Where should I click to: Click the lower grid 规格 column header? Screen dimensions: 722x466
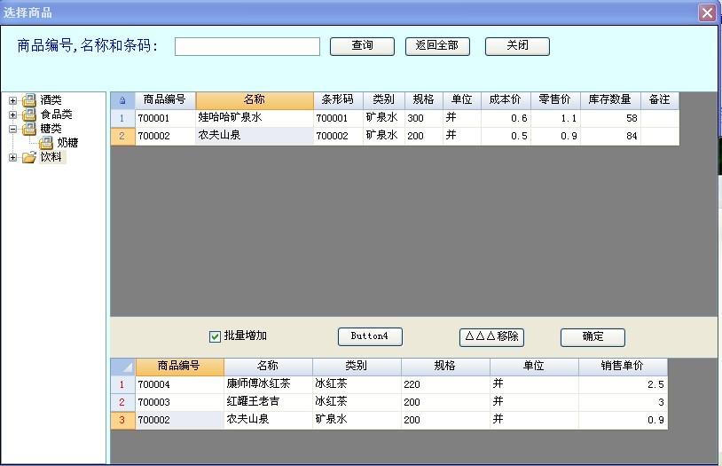click(445, 367)
